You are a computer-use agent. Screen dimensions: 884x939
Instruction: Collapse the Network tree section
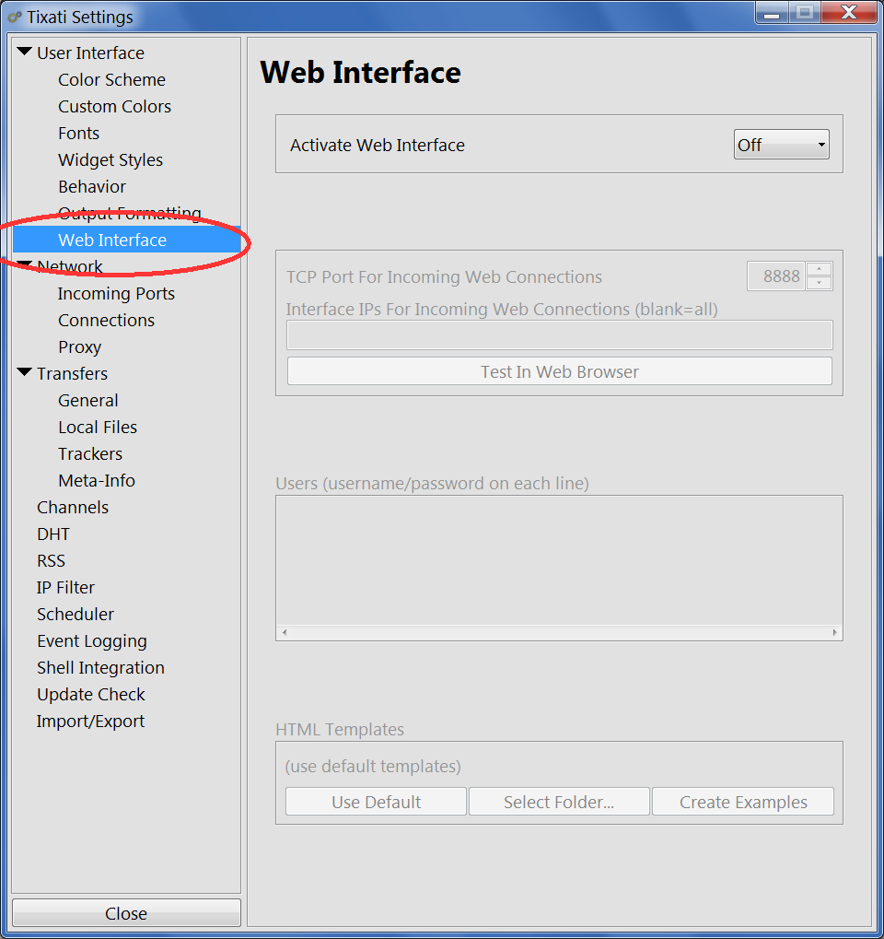tap(25, 265)
